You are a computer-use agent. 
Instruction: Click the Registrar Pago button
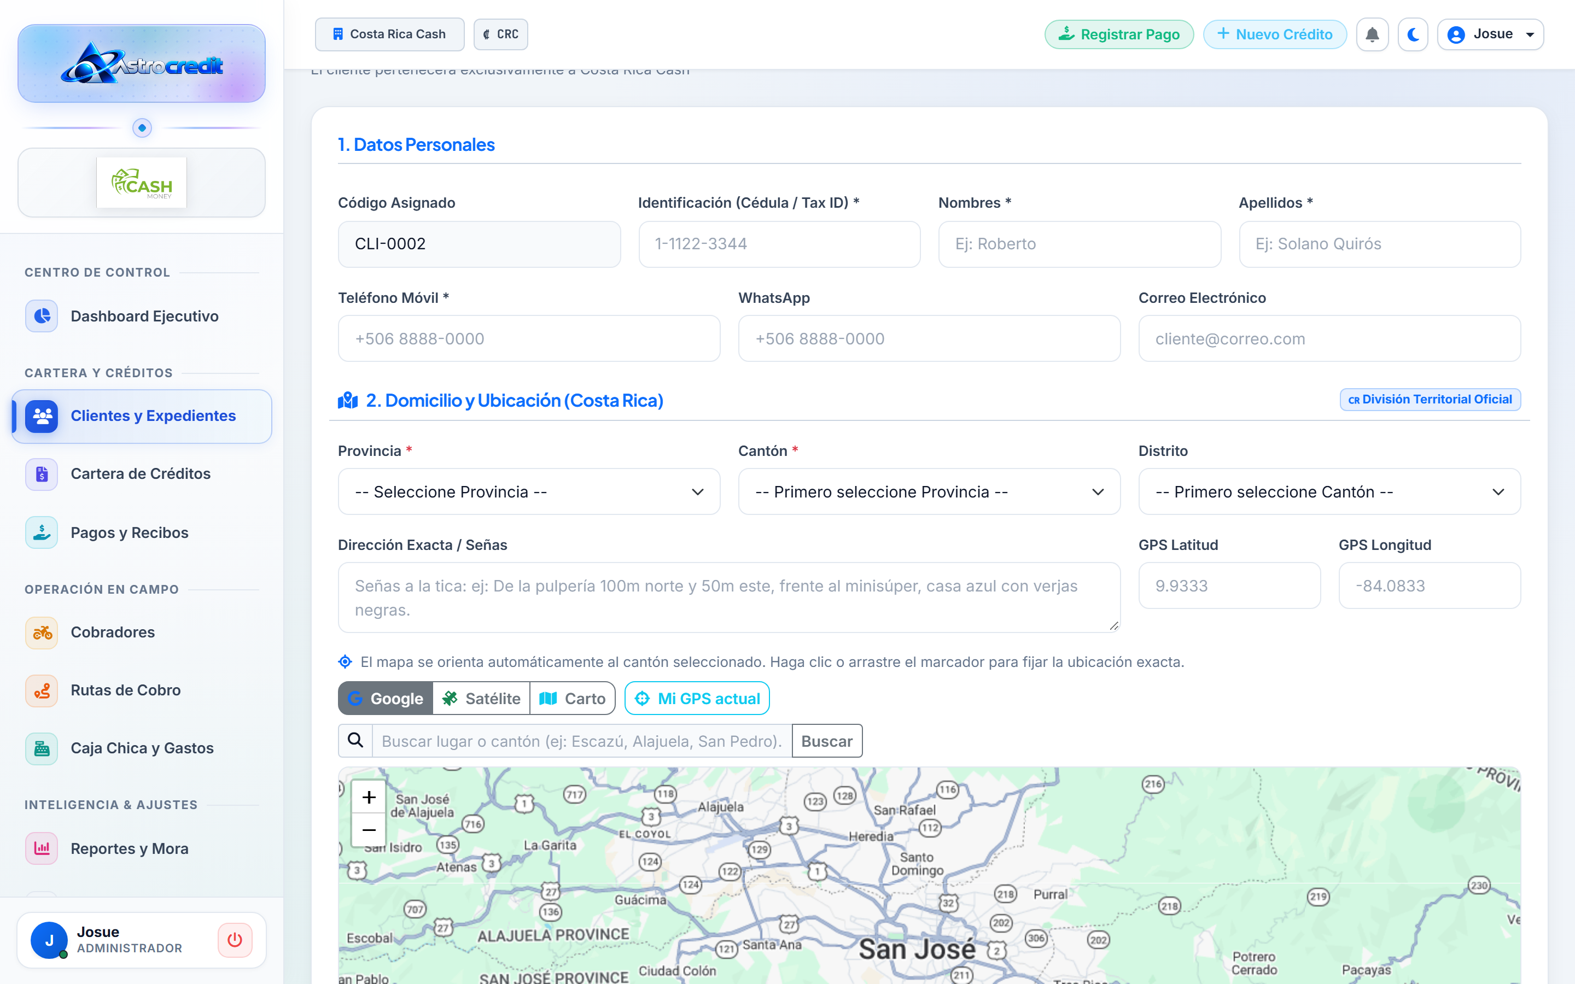click(x=1119, y=34)
